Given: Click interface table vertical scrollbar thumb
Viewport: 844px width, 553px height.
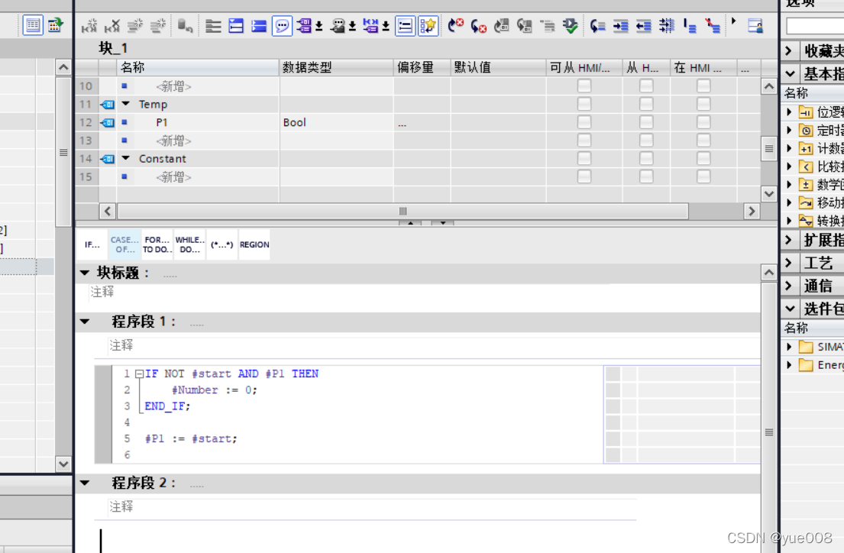Looking at the screenshot, I should 768,148.
